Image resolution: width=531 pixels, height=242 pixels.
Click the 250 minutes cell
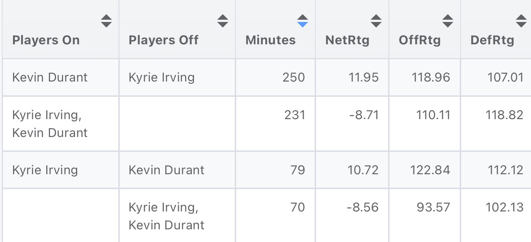click(x=294, y=77)
